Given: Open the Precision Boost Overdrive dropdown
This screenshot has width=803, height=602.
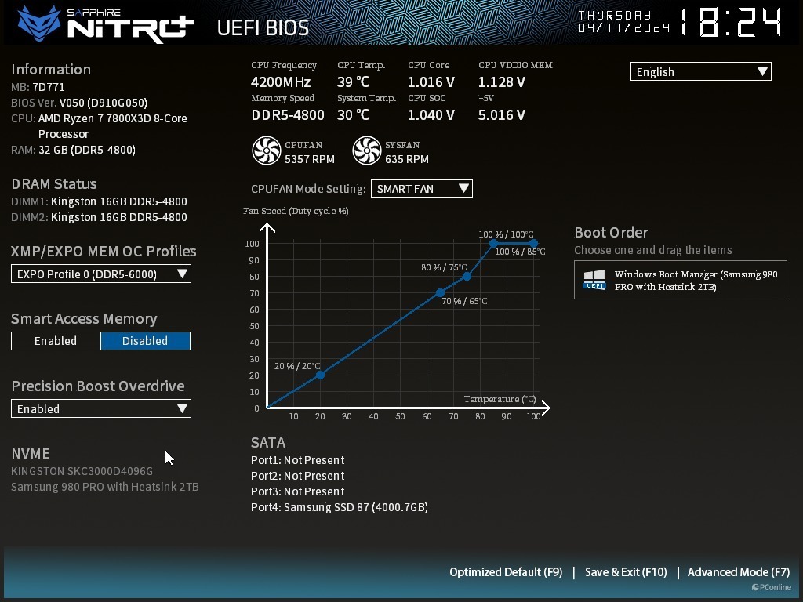Looking at the screenshot, I should (101, 408).
